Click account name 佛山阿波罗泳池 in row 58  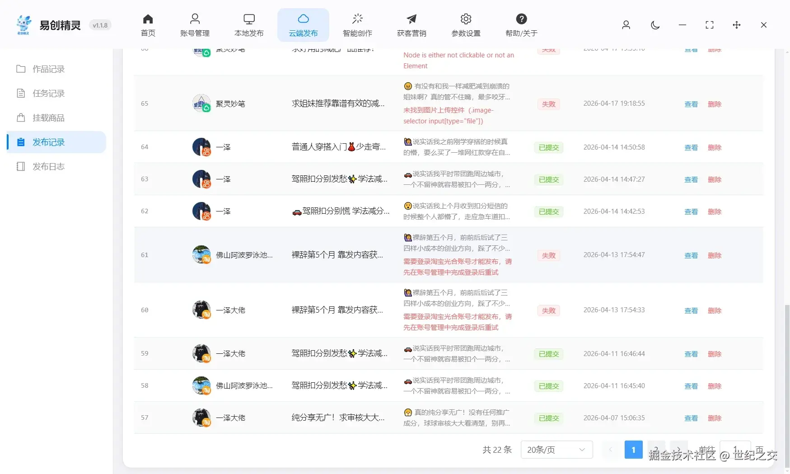click(x=244, y=385)
